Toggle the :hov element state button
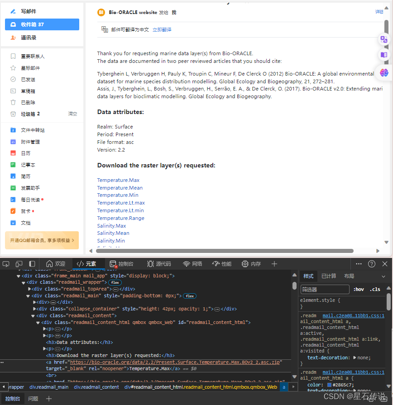Image resolution: width=393 pixels, height=405 pixels. point(359,289)
